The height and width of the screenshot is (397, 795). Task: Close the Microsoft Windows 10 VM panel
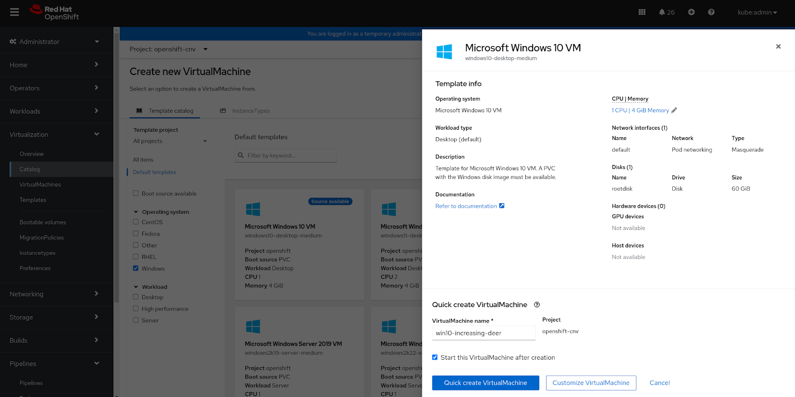point(778,46)
